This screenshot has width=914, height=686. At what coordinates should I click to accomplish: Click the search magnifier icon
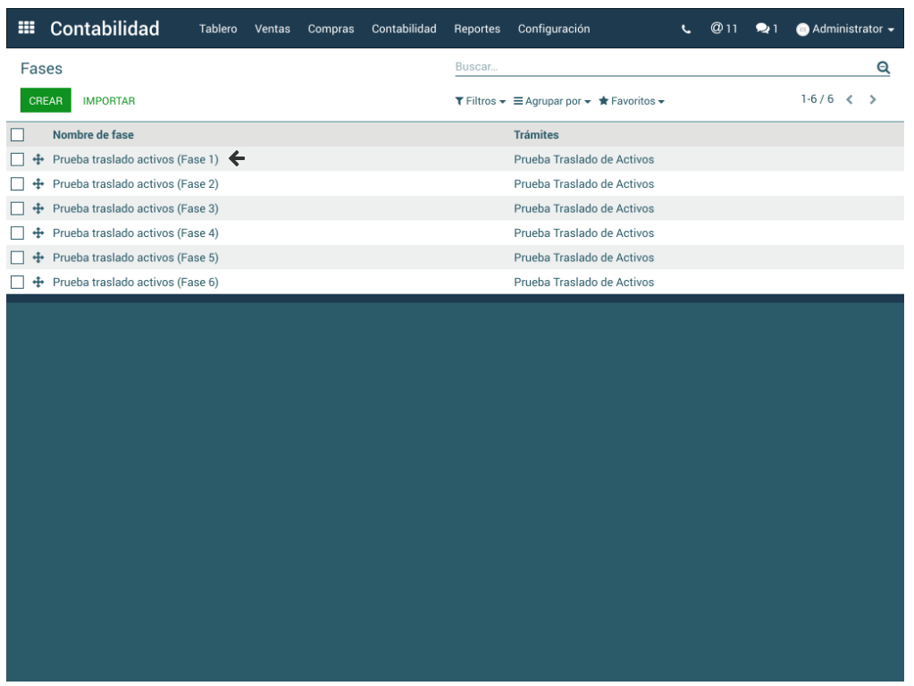[883, 67]
